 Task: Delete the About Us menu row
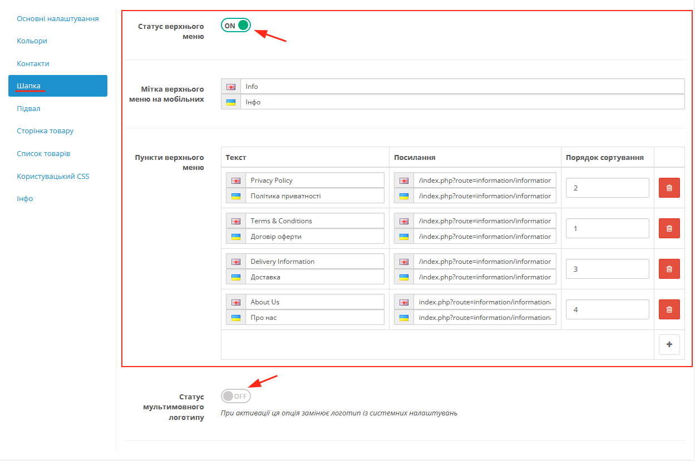(x=669, y=309)
